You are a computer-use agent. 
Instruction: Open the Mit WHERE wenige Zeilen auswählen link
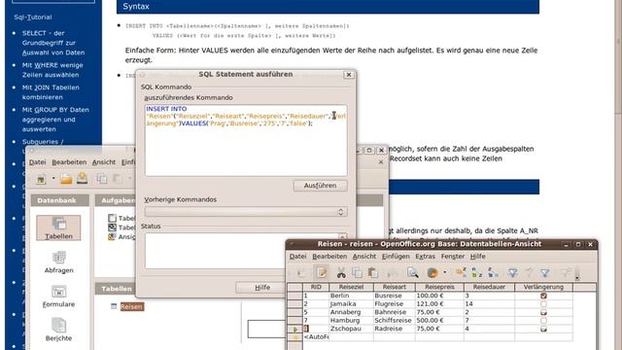click(52, 70)
